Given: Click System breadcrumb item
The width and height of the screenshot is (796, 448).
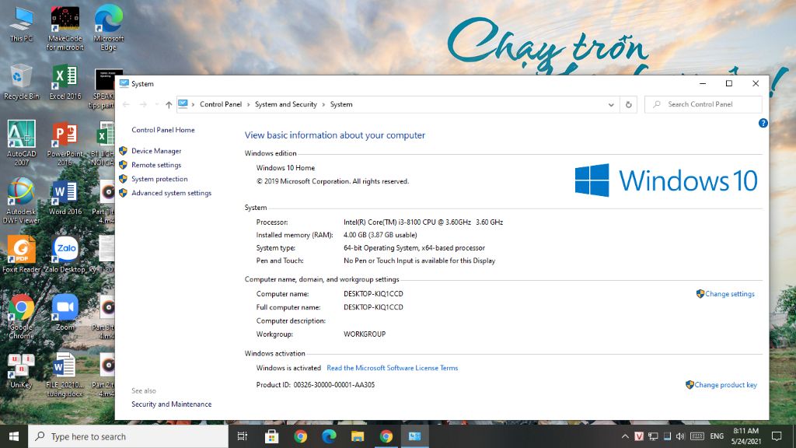Looking at the screenshot, I should click(x=341, y=104).
